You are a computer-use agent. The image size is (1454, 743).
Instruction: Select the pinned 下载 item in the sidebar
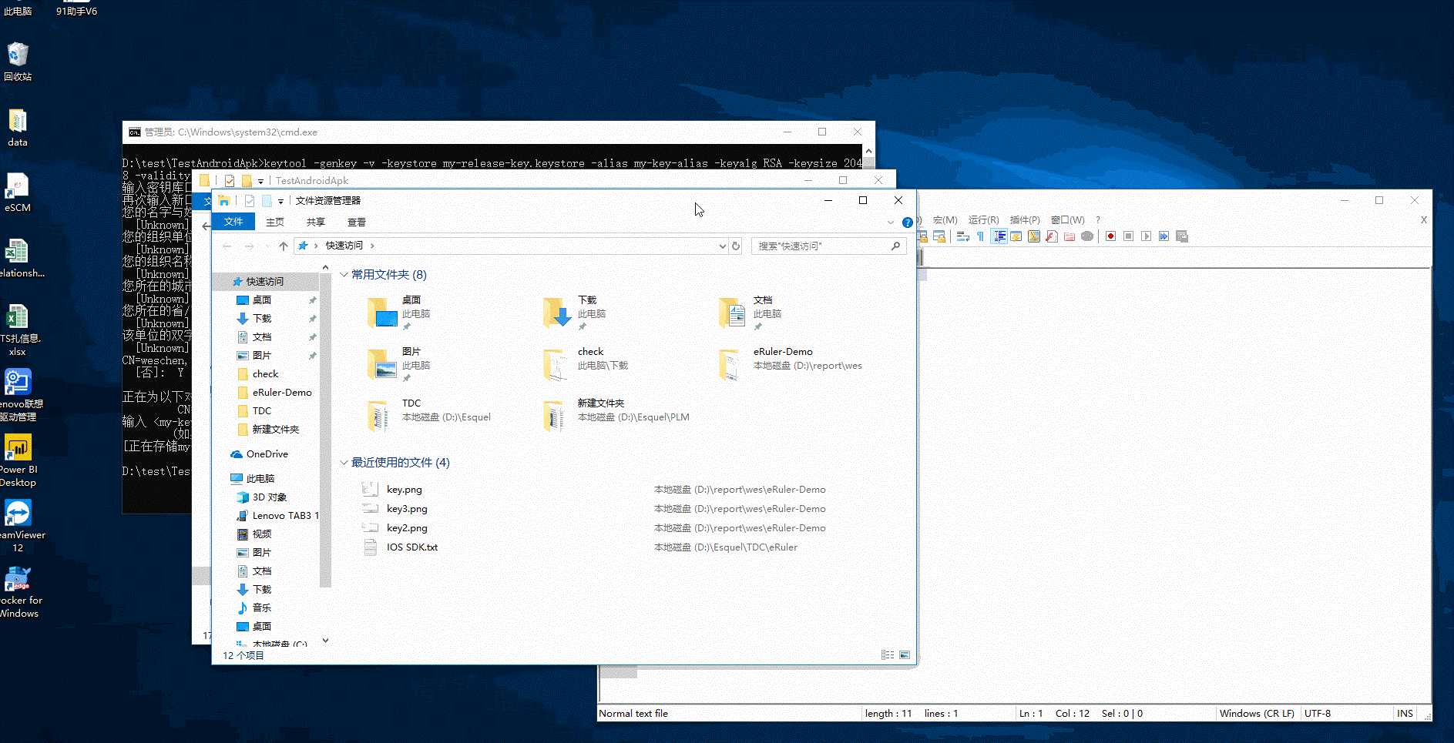[262, 318]
